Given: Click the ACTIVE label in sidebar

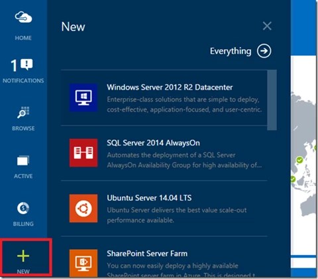Looking at the screenshot, I should [x=23, y=176].
